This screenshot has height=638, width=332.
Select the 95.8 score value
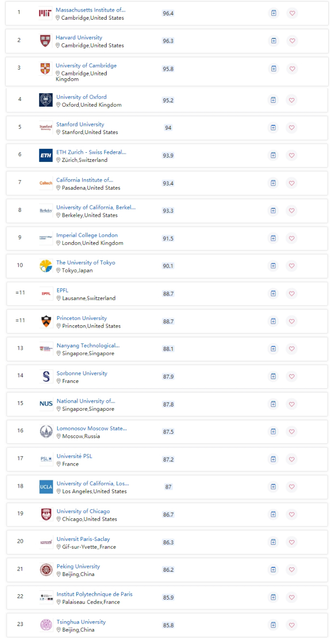click(168, 69)
